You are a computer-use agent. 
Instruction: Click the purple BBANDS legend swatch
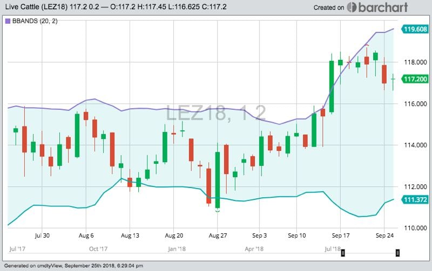8,21
